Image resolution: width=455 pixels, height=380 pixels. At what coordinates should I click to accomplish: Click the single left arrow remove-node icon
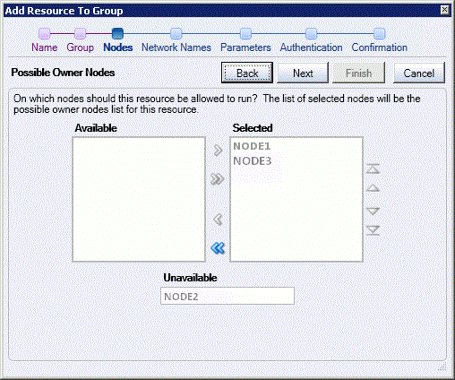click(218, 220)
